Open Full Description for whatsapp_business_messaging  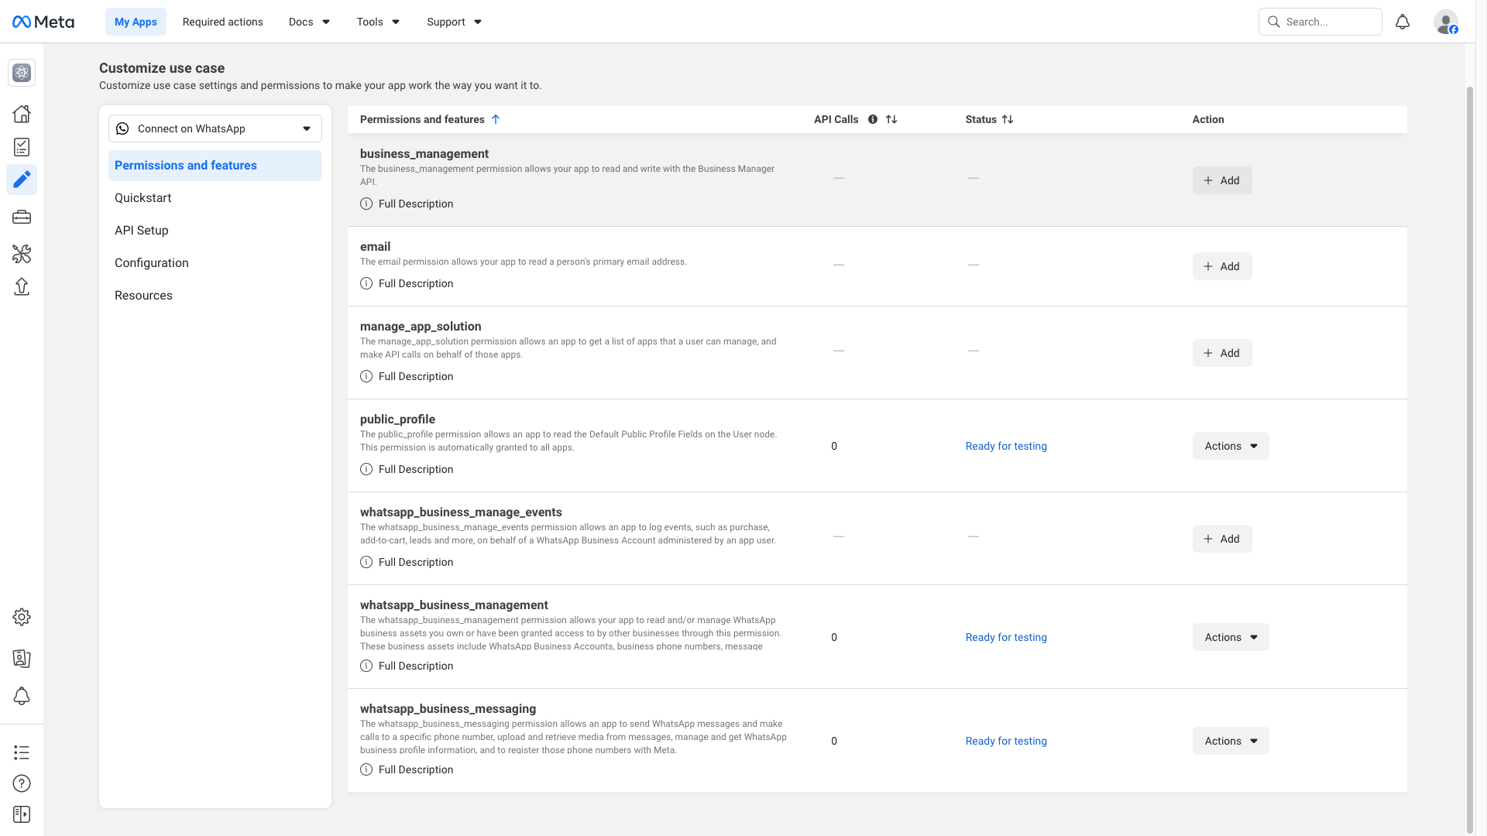[x=407, y=769]
